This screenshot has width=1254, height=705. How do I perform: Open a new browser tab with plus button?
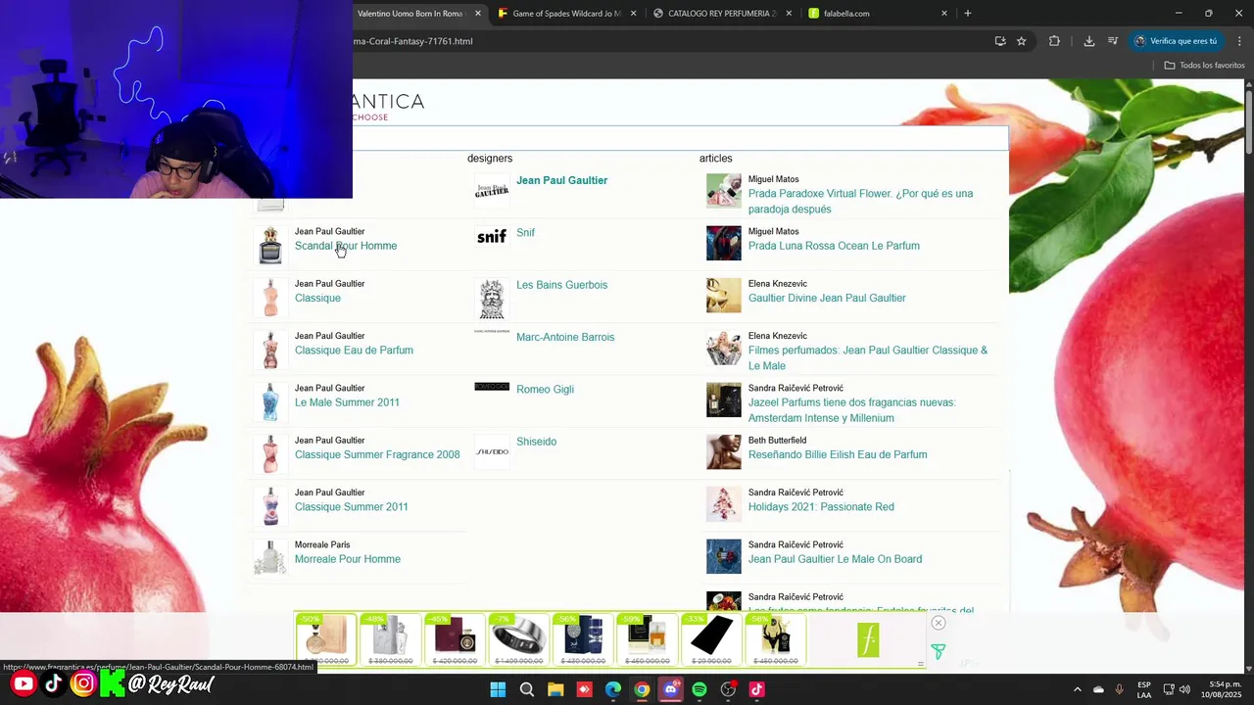tap(967, 14)
